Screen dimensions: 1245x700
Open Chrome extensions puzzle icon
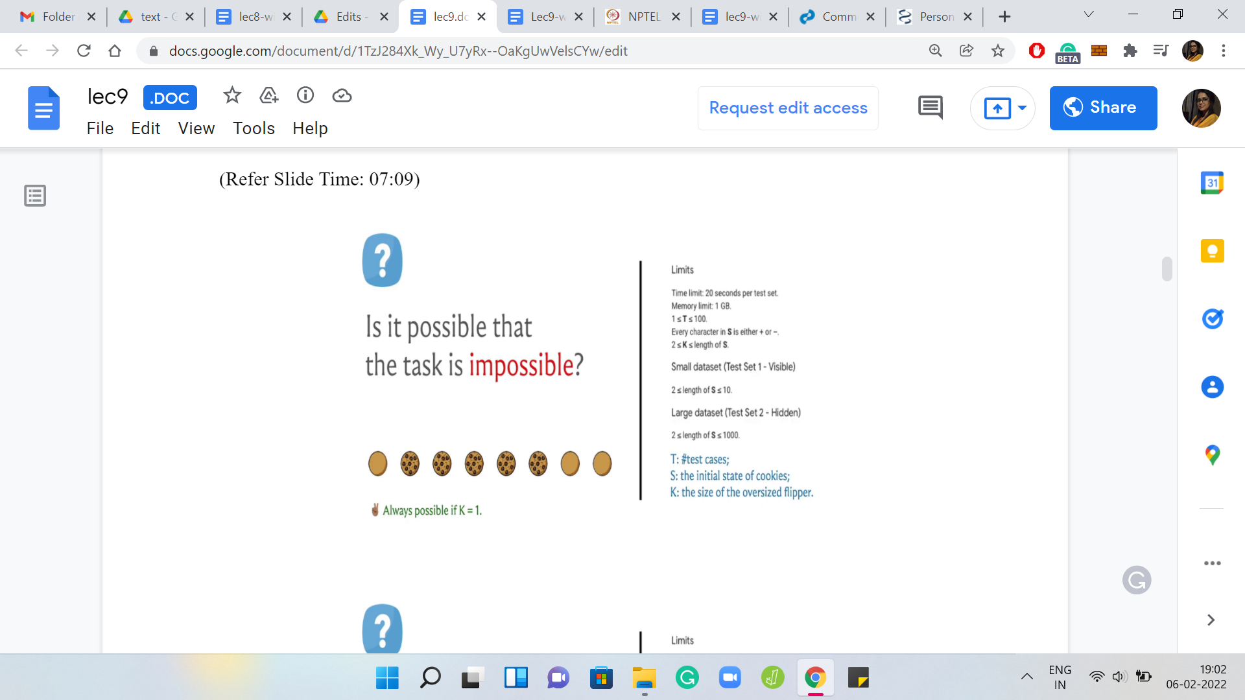coord(1130,51)
